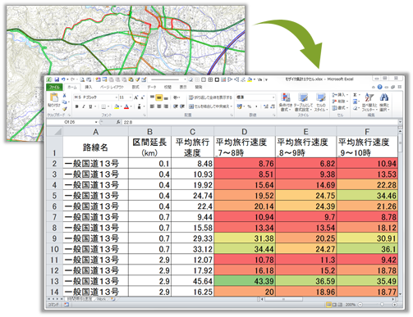The width and height of the screenshot is (413, 317).
Task: Click the Increase Decimal icon
Action: click(x=265, y=106)
